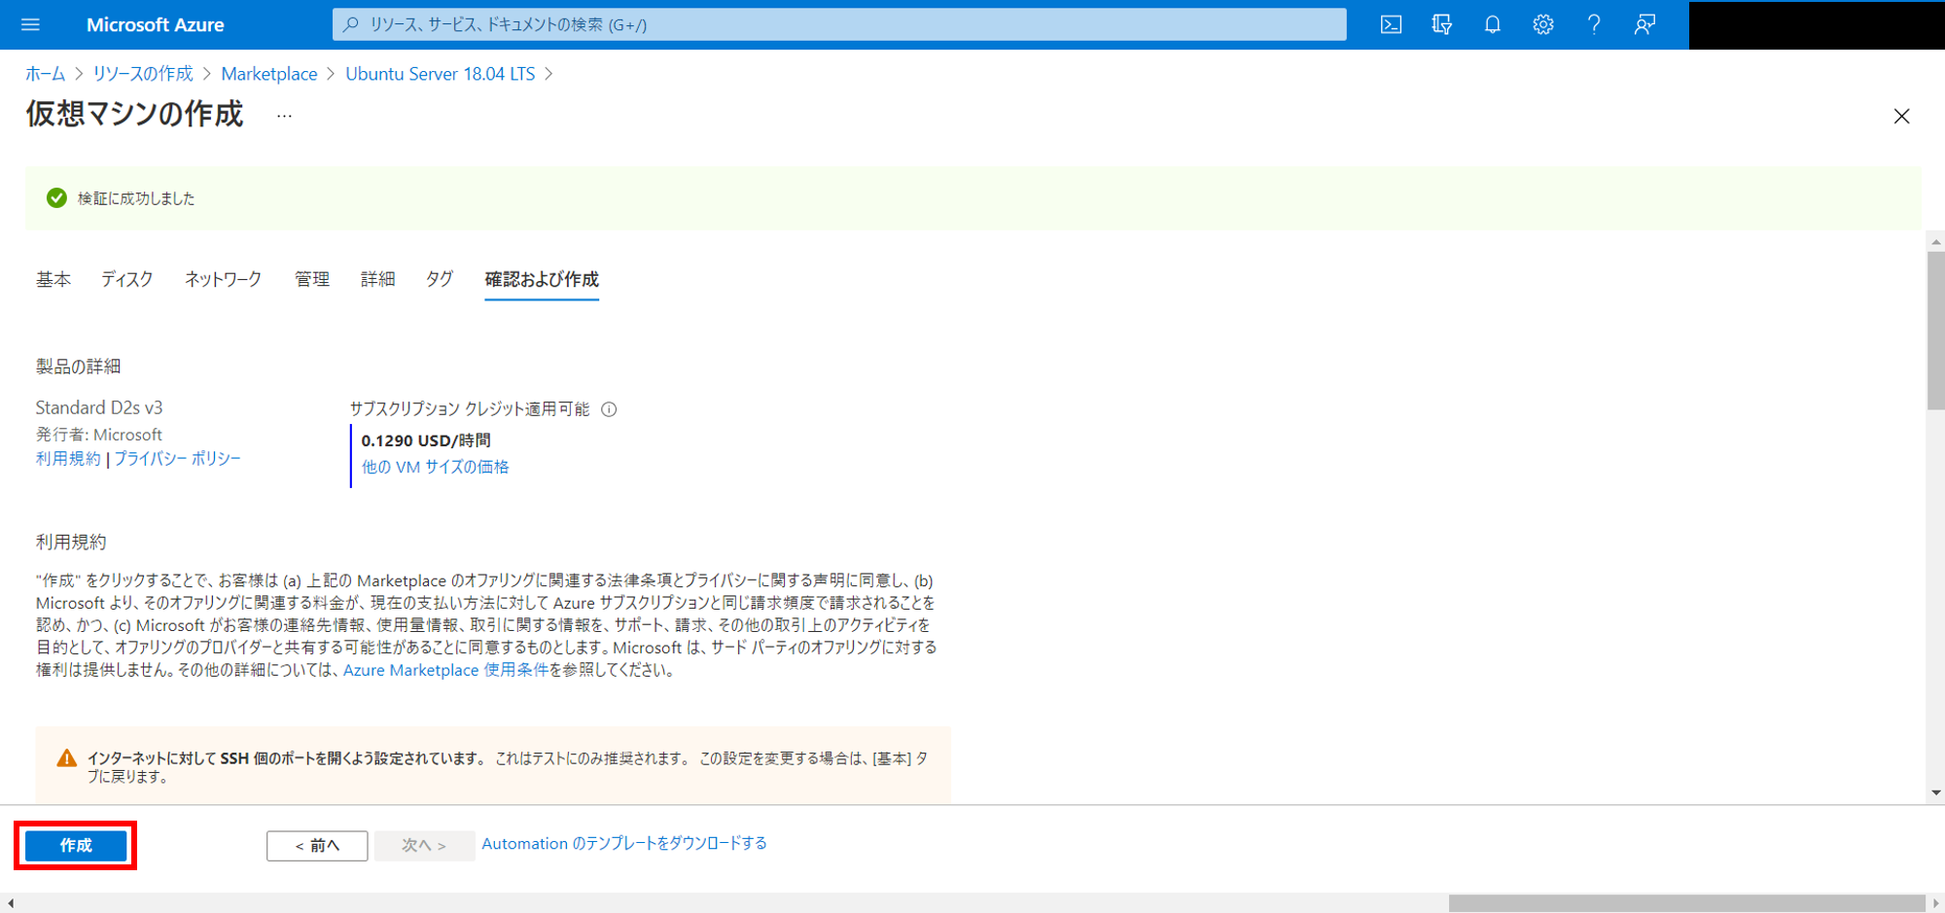
Task: Open portal settings gear
Action: (x=1542, y=24)
